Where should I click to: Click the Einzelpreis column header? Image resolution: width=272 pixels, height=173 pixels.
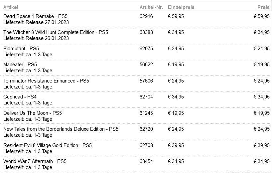[181, 7]
